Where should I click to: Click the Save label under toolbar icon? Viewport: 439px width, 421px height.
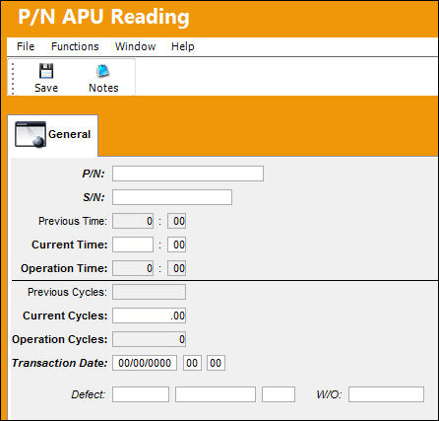[46, 88]
